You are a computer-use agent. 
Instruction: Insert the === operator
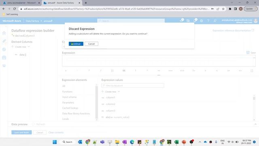170,71
